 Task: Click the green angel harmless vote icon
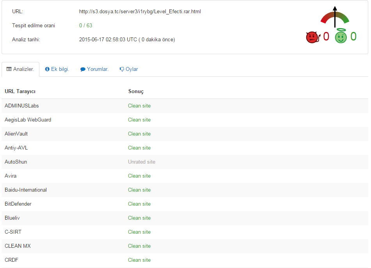click(x=341, y=36)
